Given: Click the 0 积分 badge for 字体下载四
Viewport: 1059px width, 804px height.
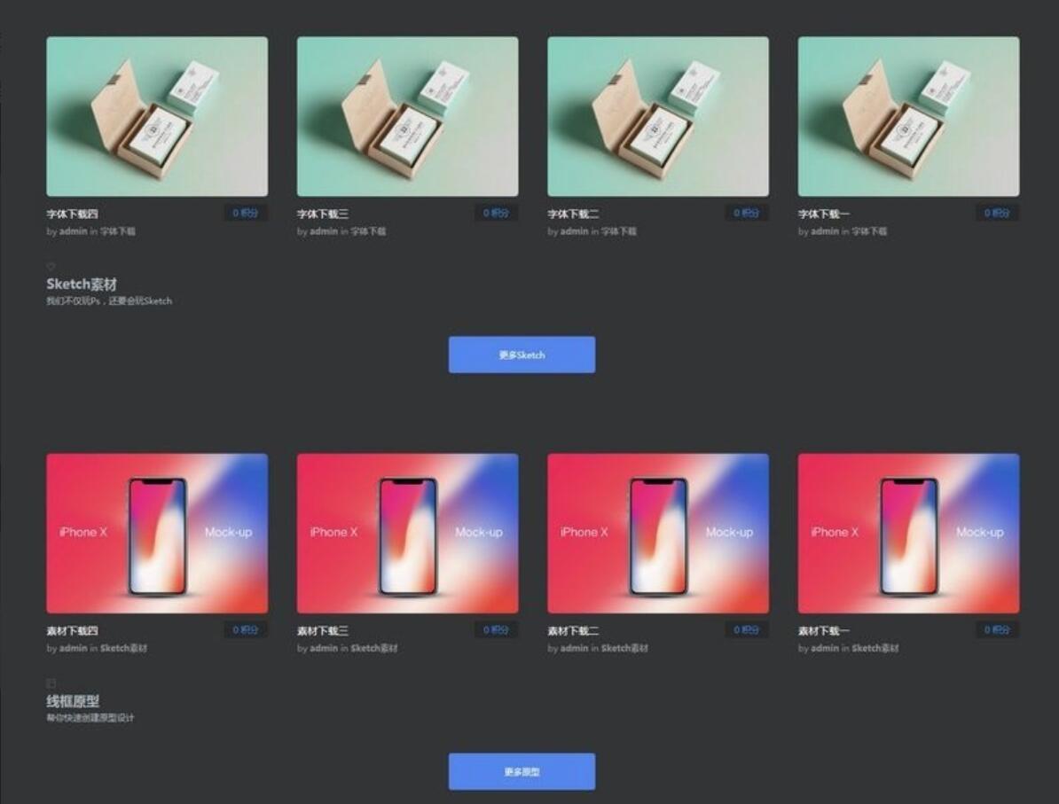Looking at the screenshot, I should pyautogui.click(x=245, y=213).
